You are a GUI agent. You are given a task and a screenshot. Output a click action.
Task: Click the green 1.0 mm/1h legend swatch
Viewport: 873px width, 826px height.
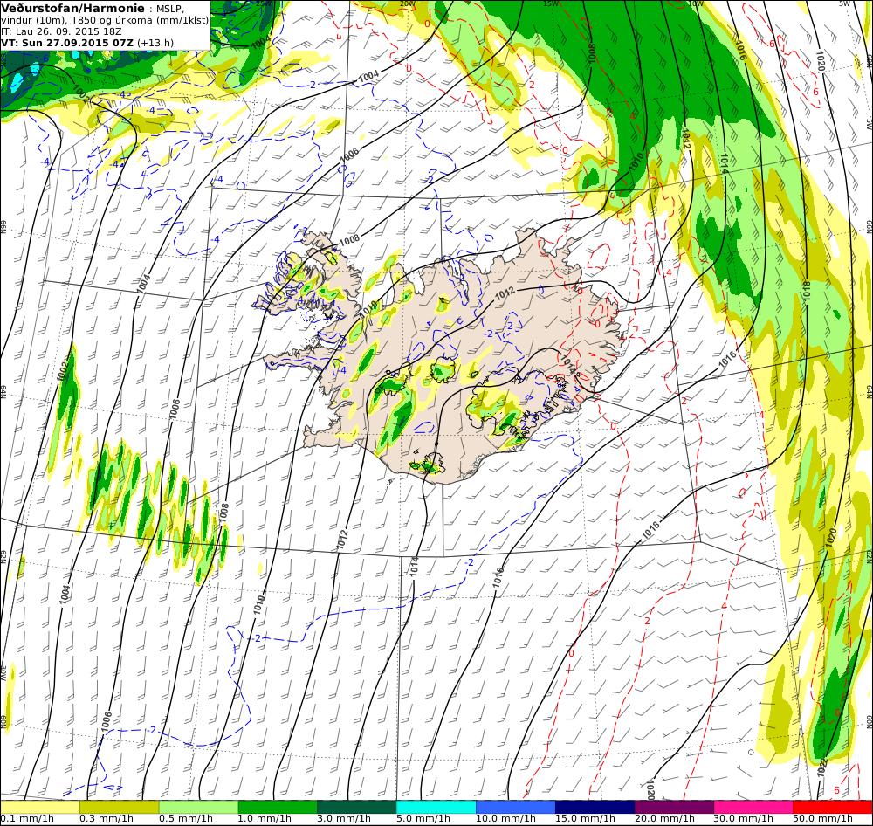pyautogui.click(x=278, y=807)
